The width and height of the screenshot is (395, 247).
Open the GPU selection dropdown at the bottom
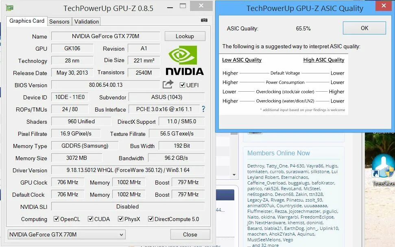66,234
